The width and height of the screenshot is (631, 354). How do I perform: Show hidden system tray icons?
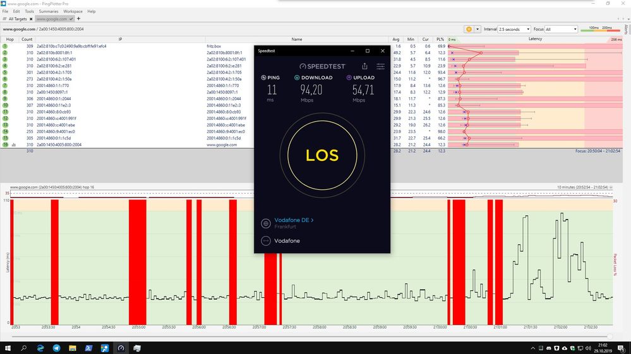click(x=533, y=348)
